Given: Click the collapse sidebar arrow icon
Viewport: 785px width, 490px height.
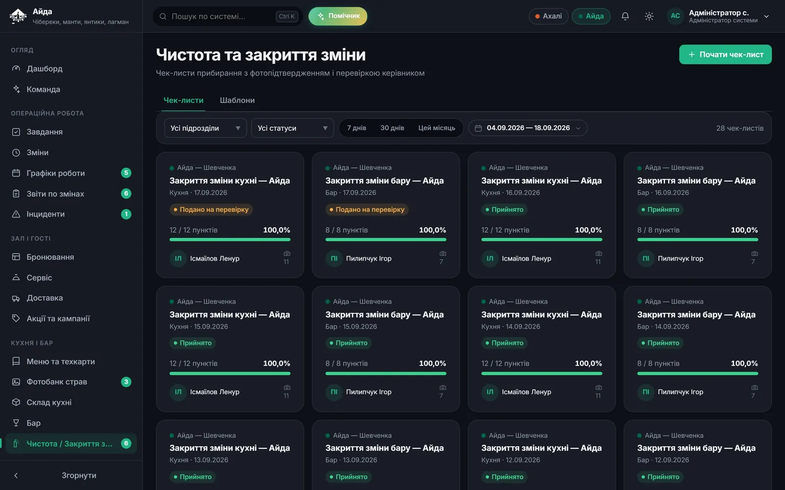Looking at the screenshot, I should [x=16, y=475].
